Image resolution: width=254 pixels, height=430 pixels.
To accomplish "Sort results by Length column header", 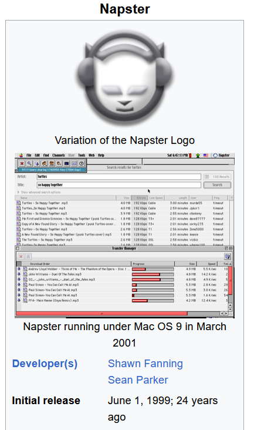I will (x=177, y=198).
